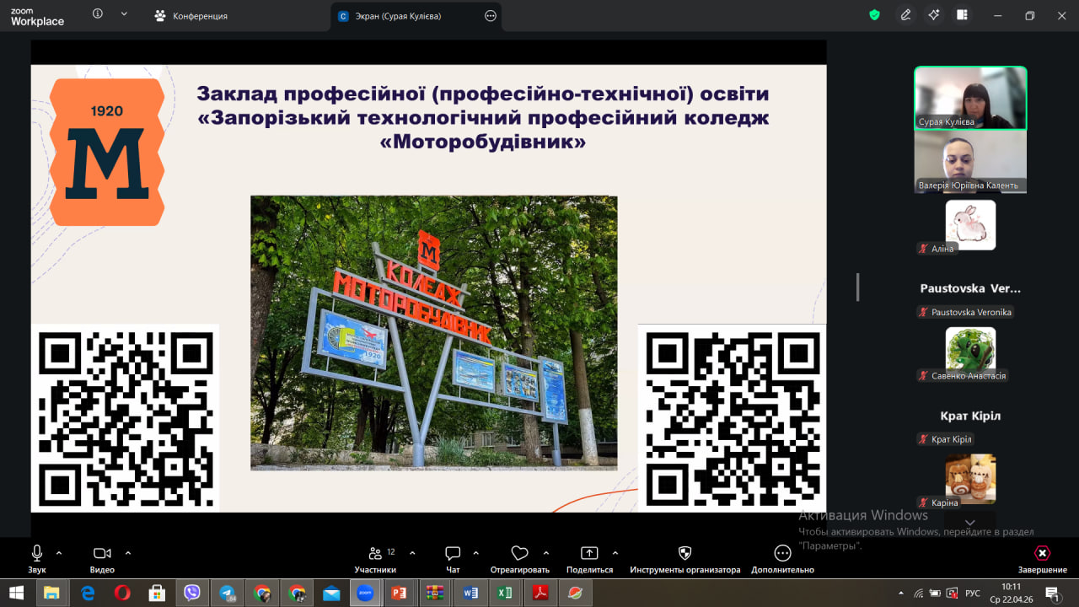Open Инструменты организатора host tools
Image resolution: width=1079 pixels, height=607 pixels.
(684, 554)
